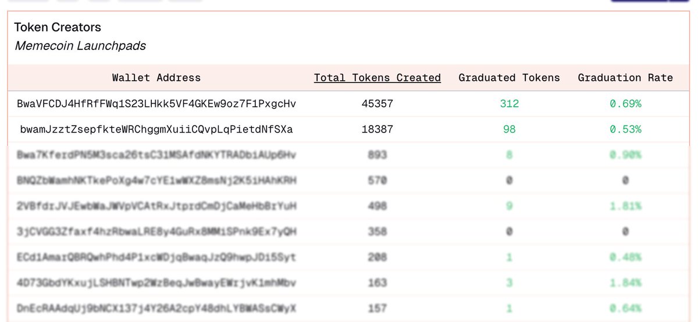The width and height of the screenshot is (698, 322).
Task: Click graduation rate 1.81%
Action: click(625, 206)
